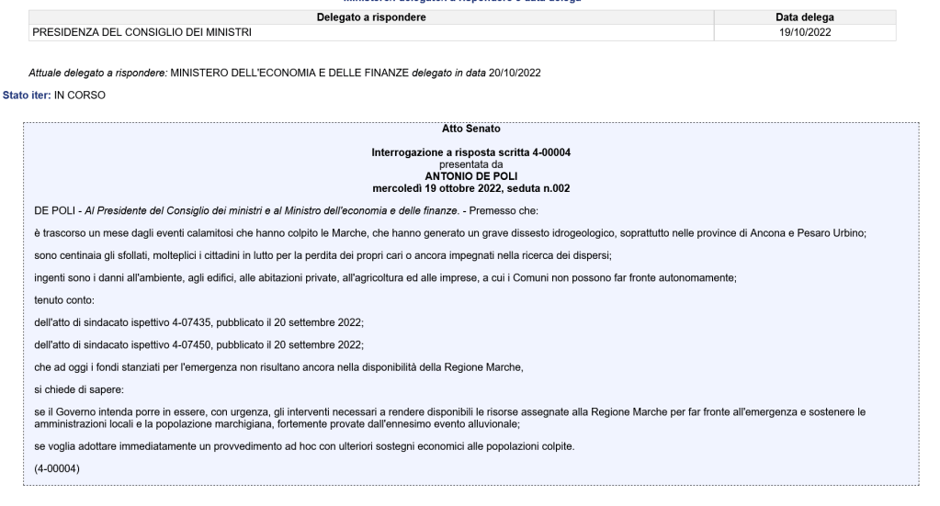Click the 20/10/2022 date in delegate line
This screenshot has width=940, height=506.
[515, 73]
